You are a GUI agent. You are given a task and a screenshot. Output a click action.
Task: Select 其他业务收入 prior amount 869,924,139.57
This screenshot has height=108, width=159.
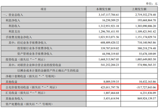click(147, 98)
